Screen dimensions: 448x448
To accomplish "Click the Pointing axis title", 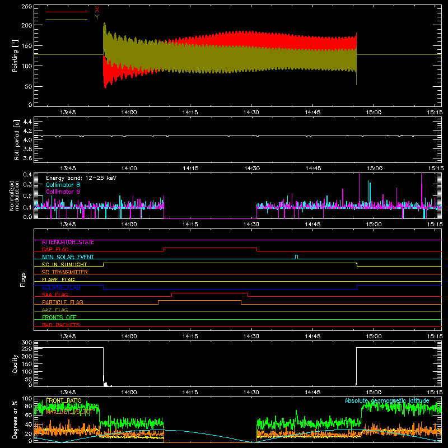I will coord(15,55).
